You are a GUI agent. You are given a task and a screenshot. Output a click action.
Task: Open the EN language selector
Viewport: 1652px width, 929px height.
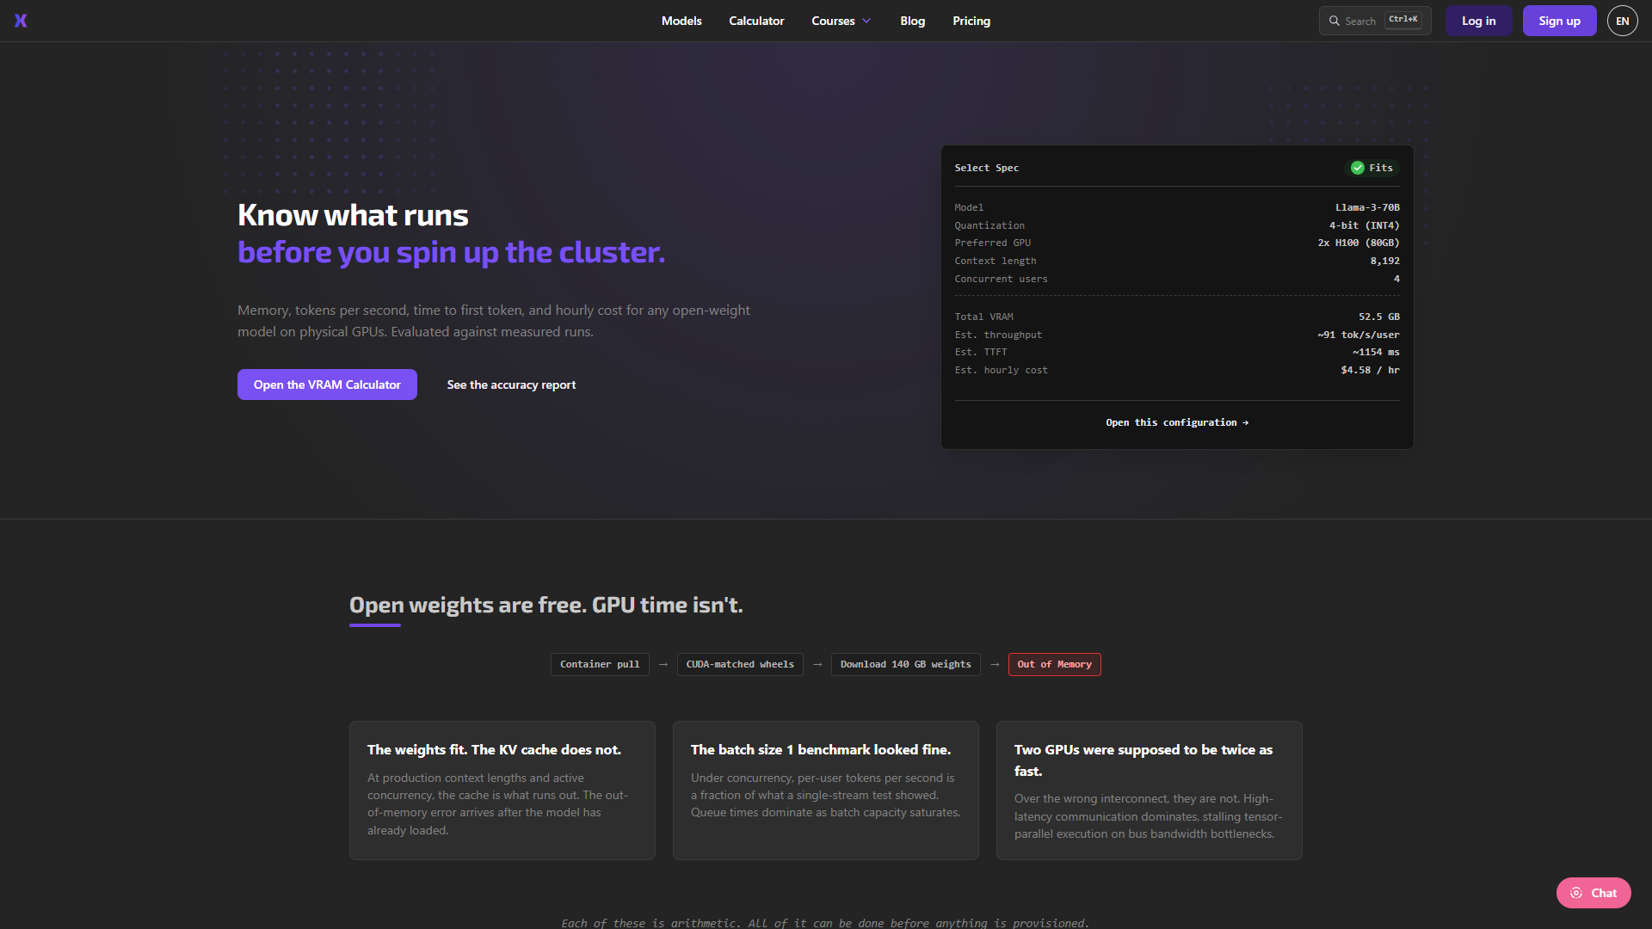1622,21
